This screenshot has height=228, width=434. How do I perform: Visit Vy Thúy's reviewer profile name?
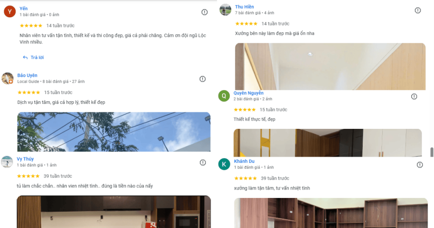25,159
